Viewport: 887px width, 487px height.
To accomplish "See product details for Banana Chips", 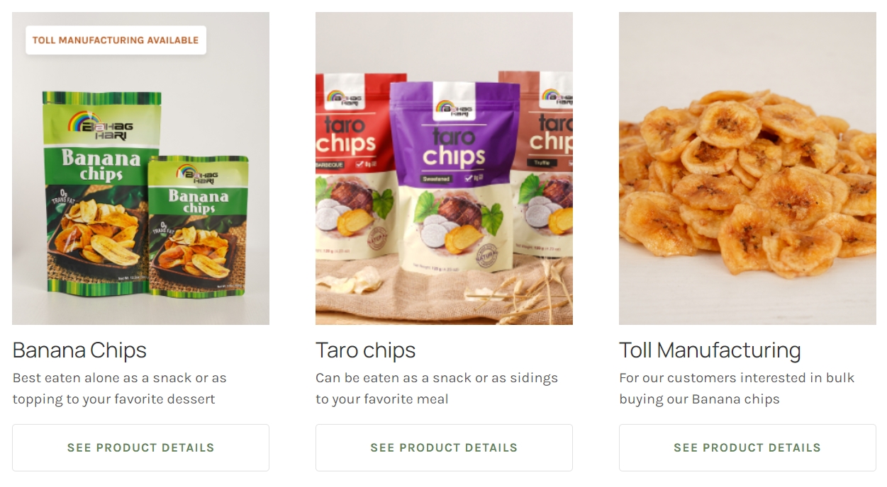I will [x=140, y=447].
